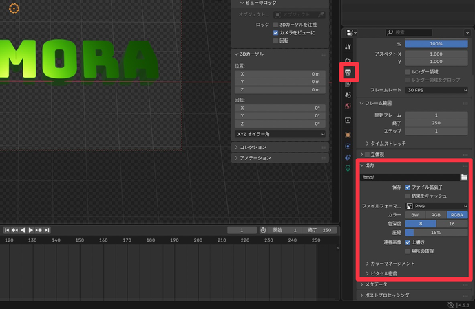
Task: Open the World properties tab icon
Action: 348,105
